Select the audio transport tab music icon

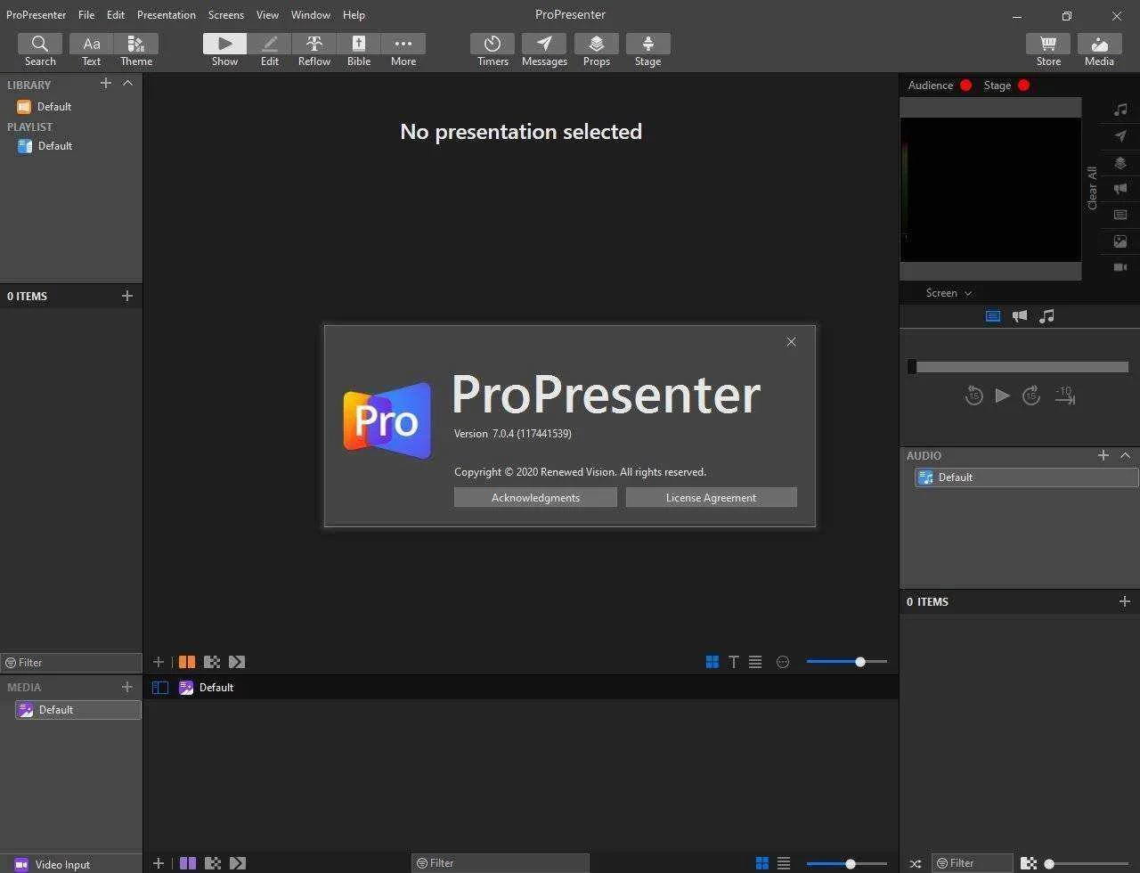(x=1047, y=316)
